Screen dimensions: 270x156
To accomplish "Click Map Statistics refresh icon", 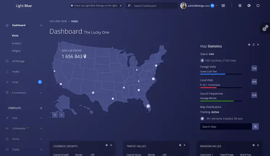I will pos(253,45).
